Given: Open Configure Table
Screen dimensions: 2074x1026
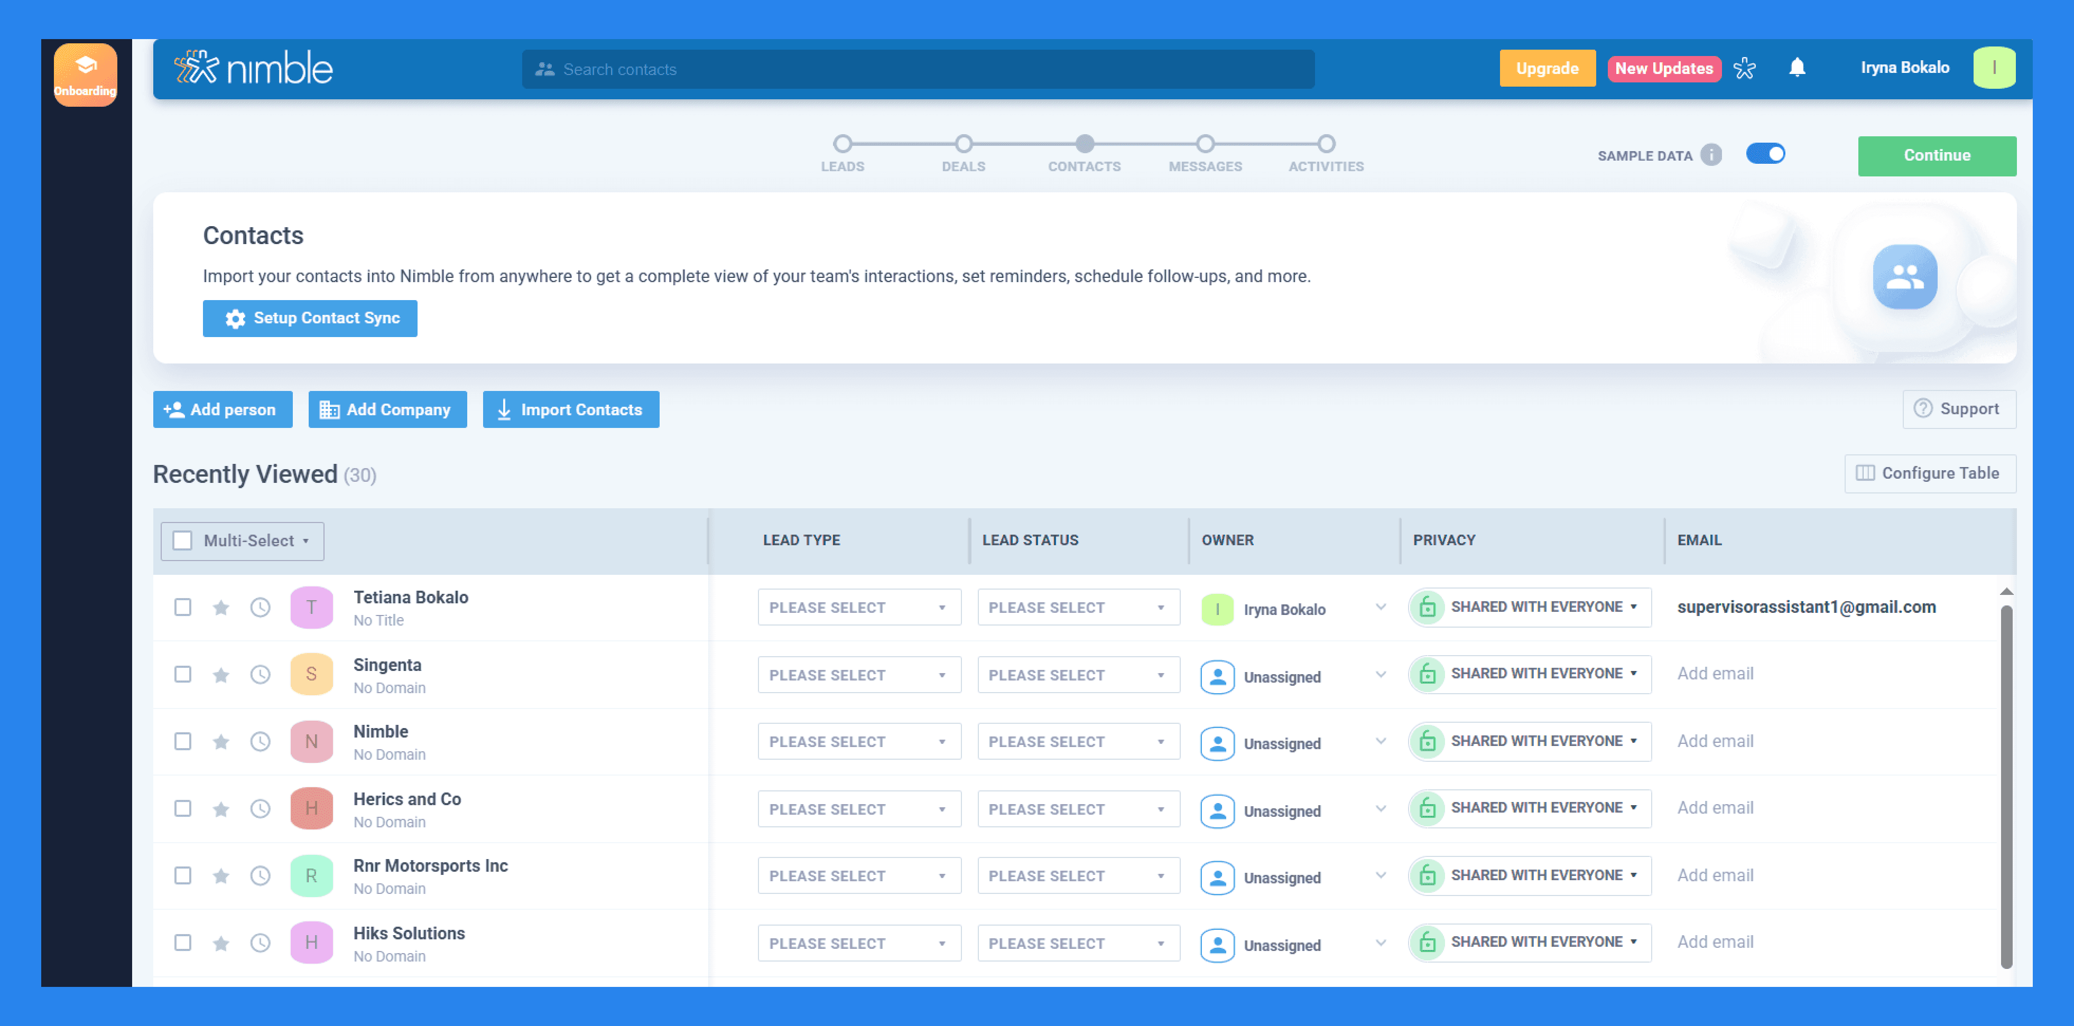Looking at the screenshot, I should click(x=1930, y=474).
